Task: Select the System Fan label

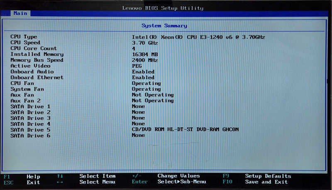Action: (x=27, y=89)
